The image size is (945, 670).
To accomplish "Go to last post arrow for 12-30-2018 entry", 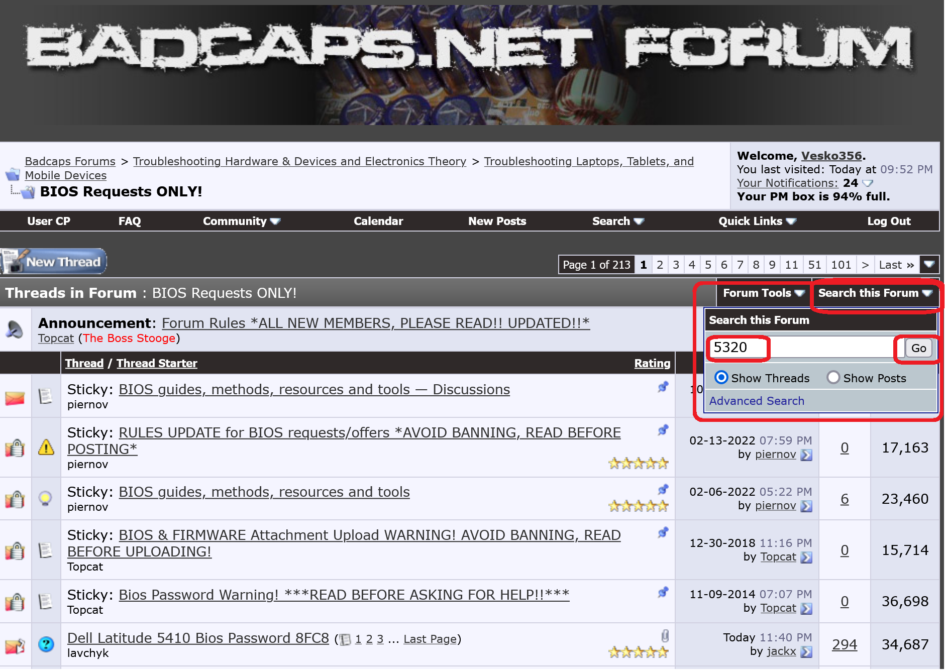I will pos(806,557).
